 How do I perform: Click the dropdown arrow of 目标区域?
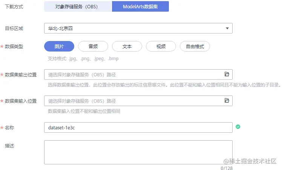(227, 28)
